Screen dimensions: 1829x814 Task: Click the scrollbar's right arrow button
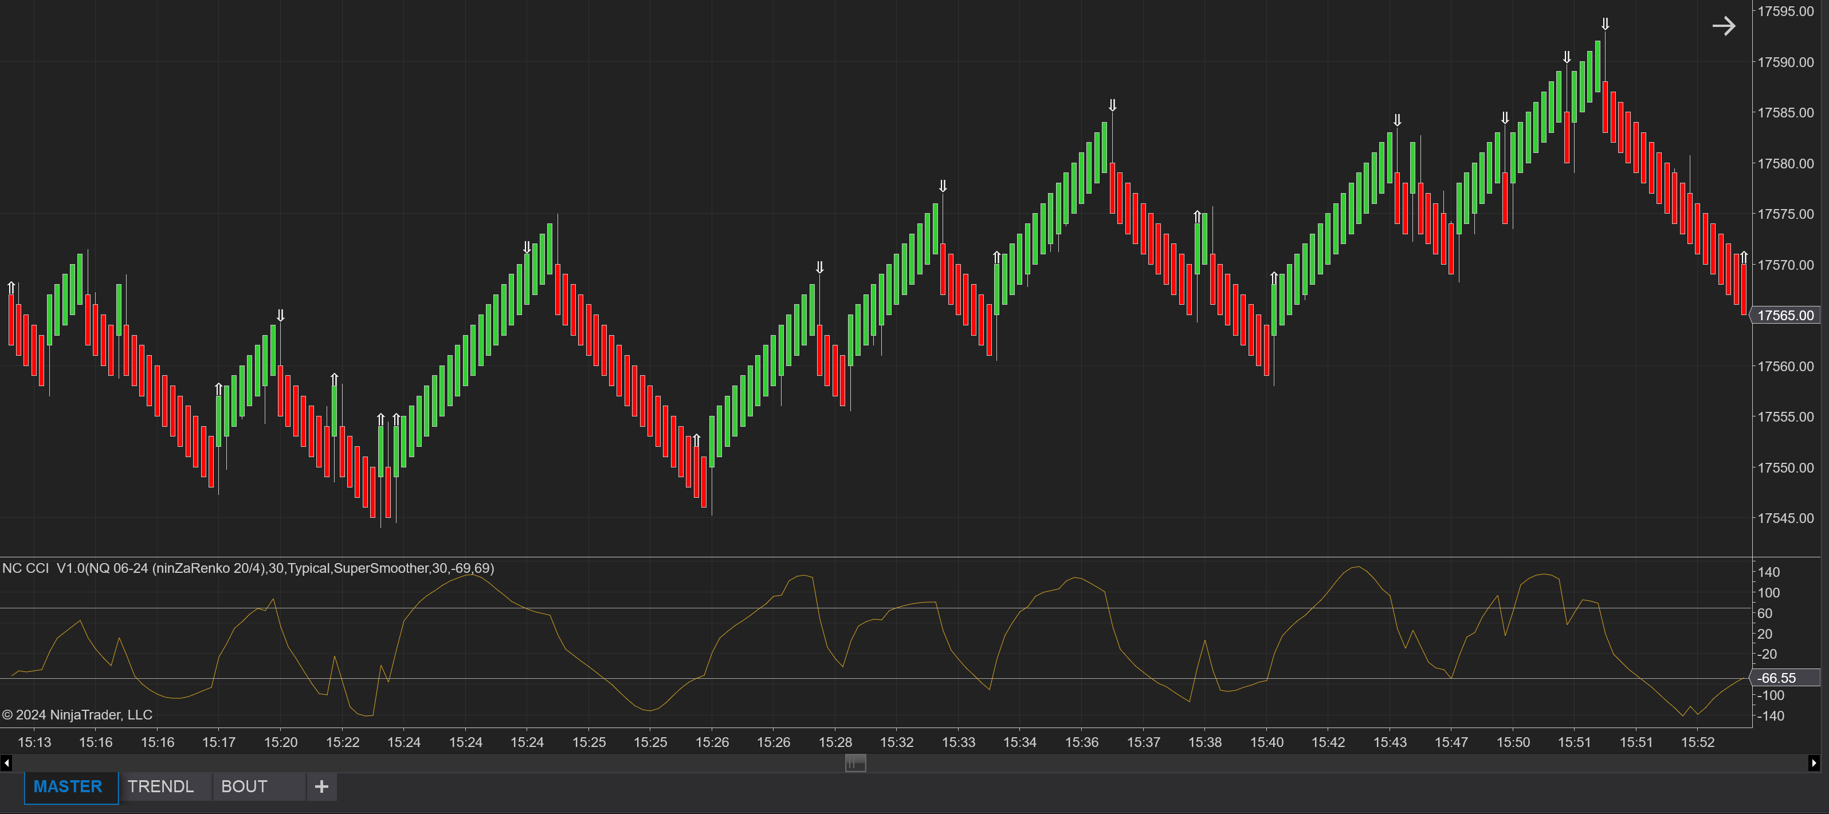[x=1814, y=763]
